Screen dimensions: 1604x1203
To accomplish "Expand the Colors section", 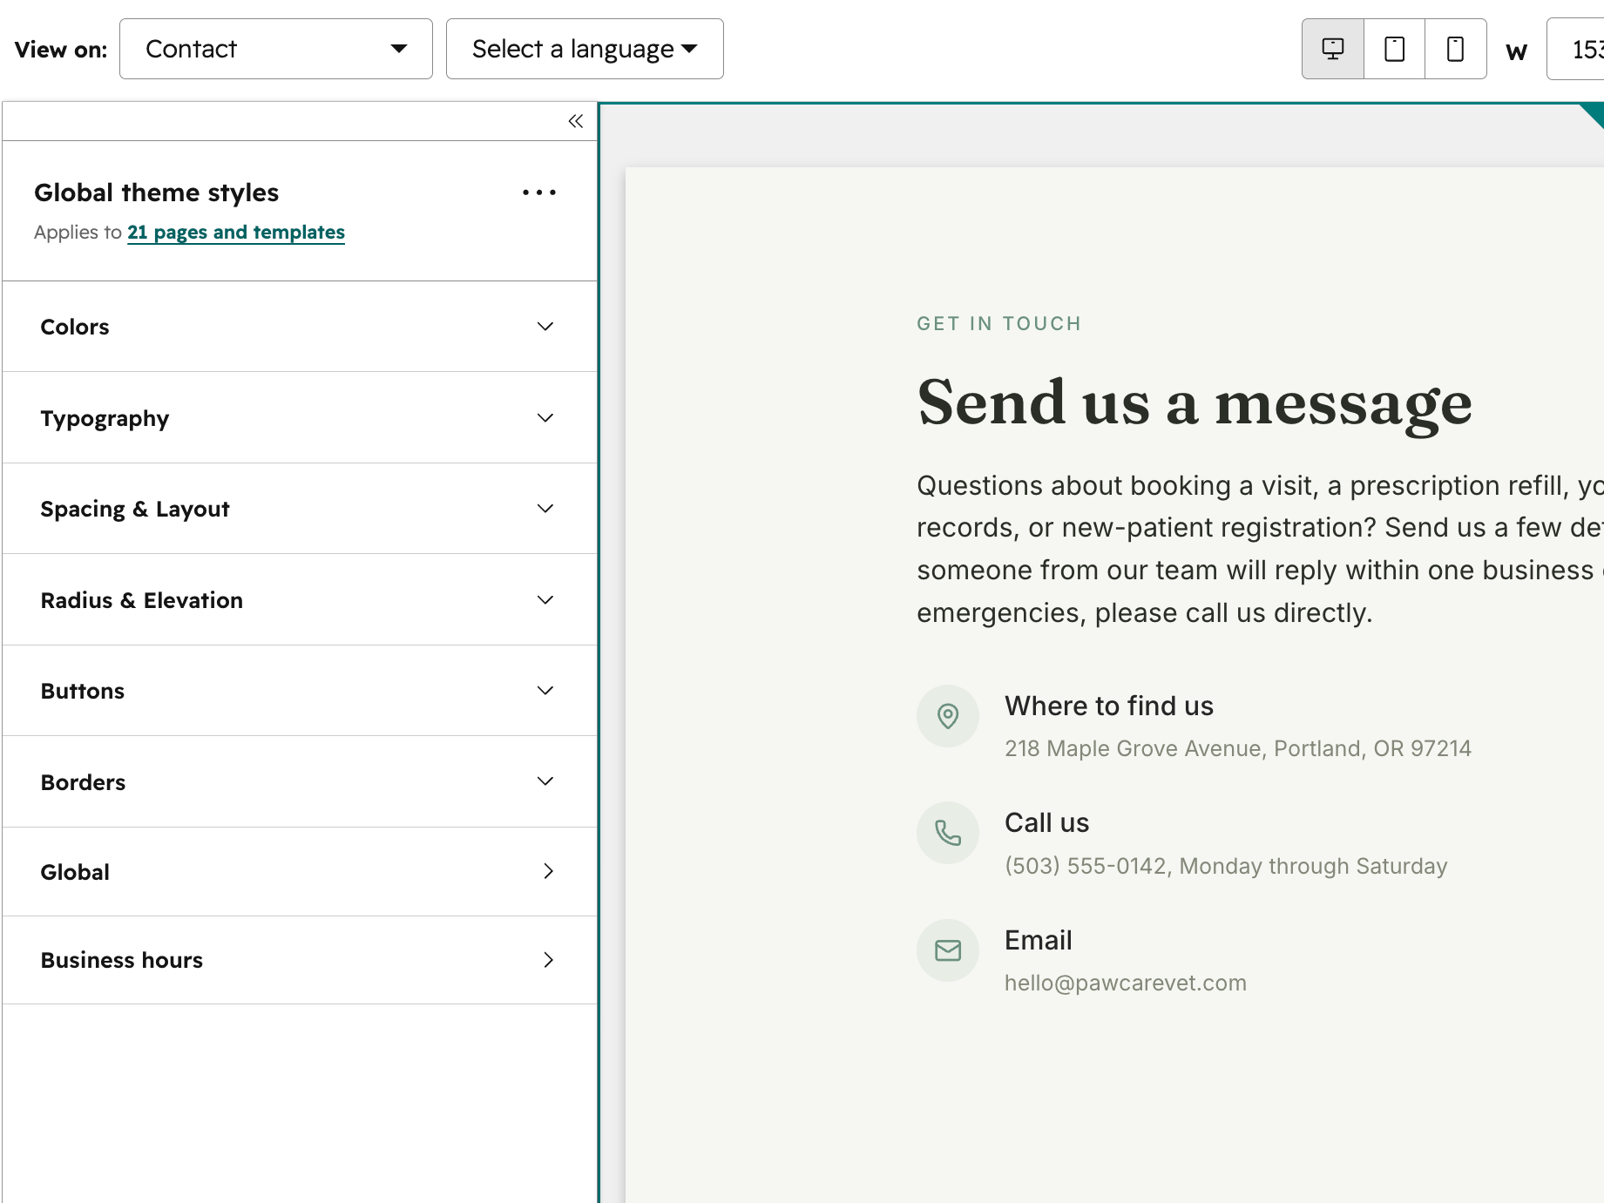I will (x=300, y=327).
